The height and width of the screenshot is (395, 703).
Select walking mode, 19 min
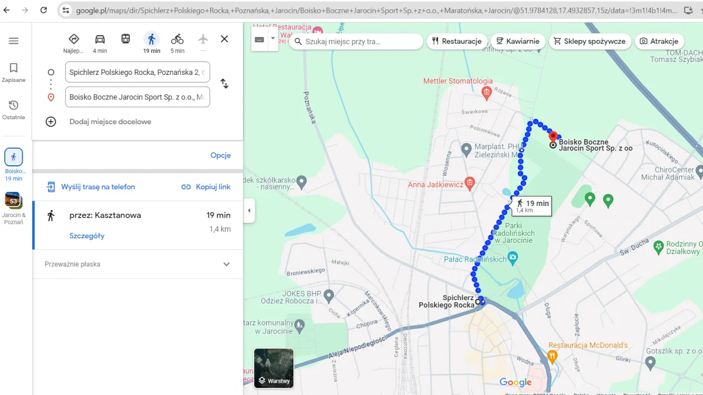pos(152,43)
